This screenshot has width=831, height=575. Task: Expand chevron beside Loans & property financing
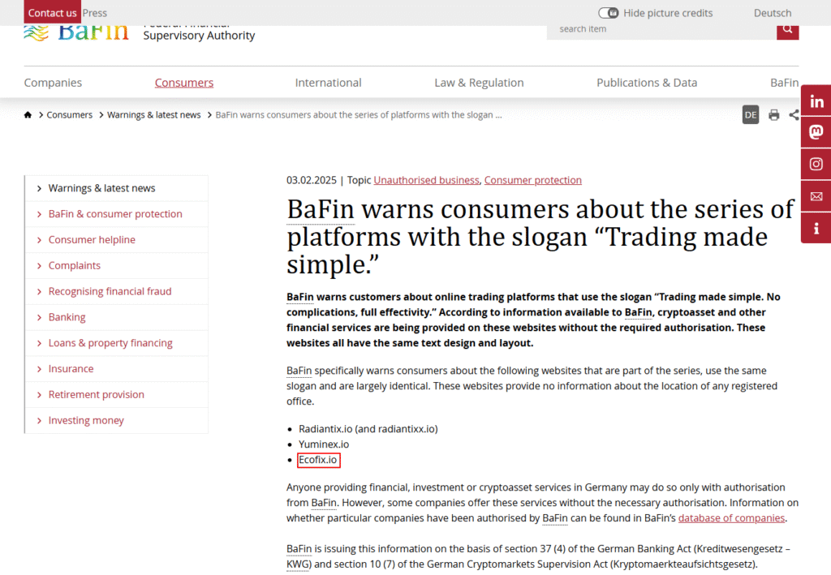[x=39, y=344]
